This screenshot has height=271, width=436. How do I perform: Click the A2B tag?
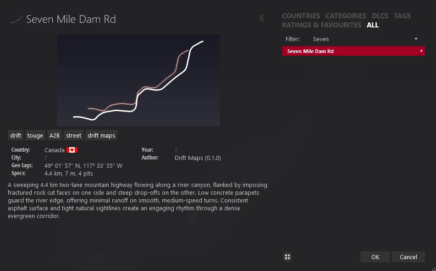coord(55,135)
